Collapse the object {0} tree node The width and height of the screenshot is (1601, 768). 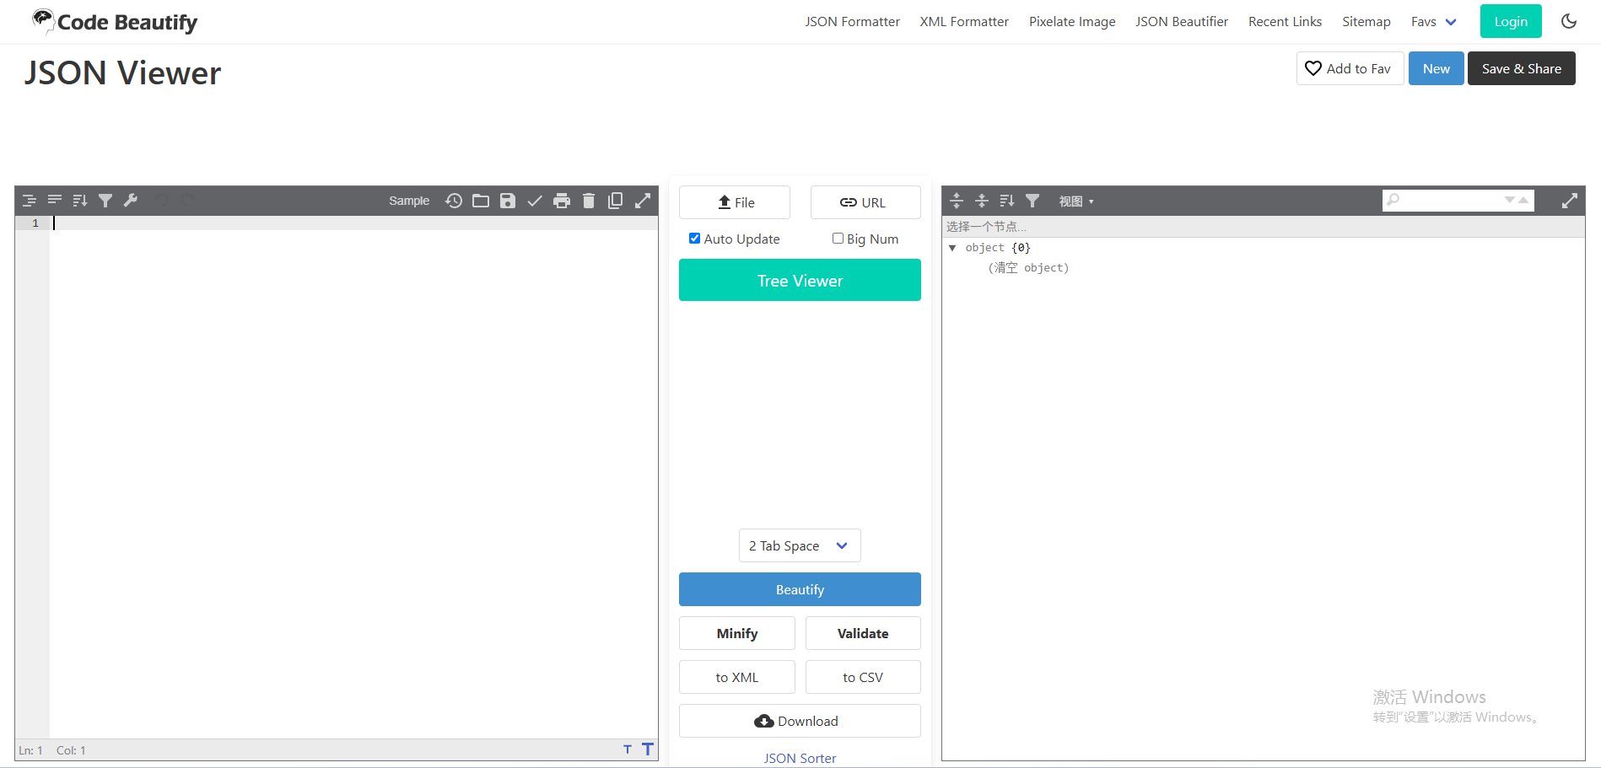pyautogui.click(x=952, y=248)
